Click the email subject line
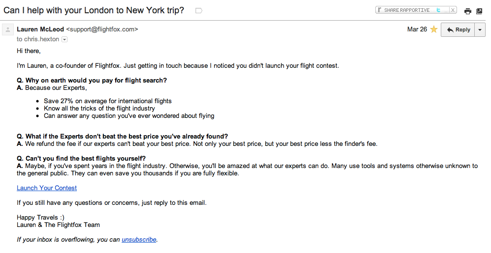491x253 pixels. tap(94, 10)
